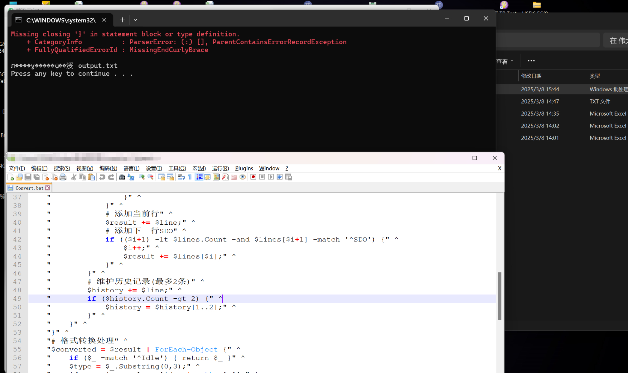Open a new terminal tab with plus
This screenshot has height=373, width=628.
point(122,20)
